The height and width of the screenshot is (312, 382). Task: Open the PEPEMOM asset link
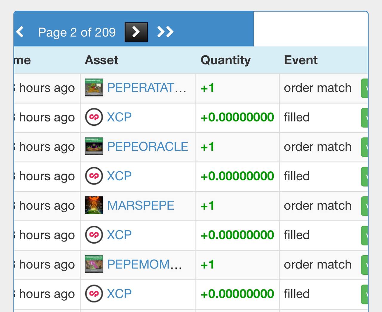[x=144, y=264]
